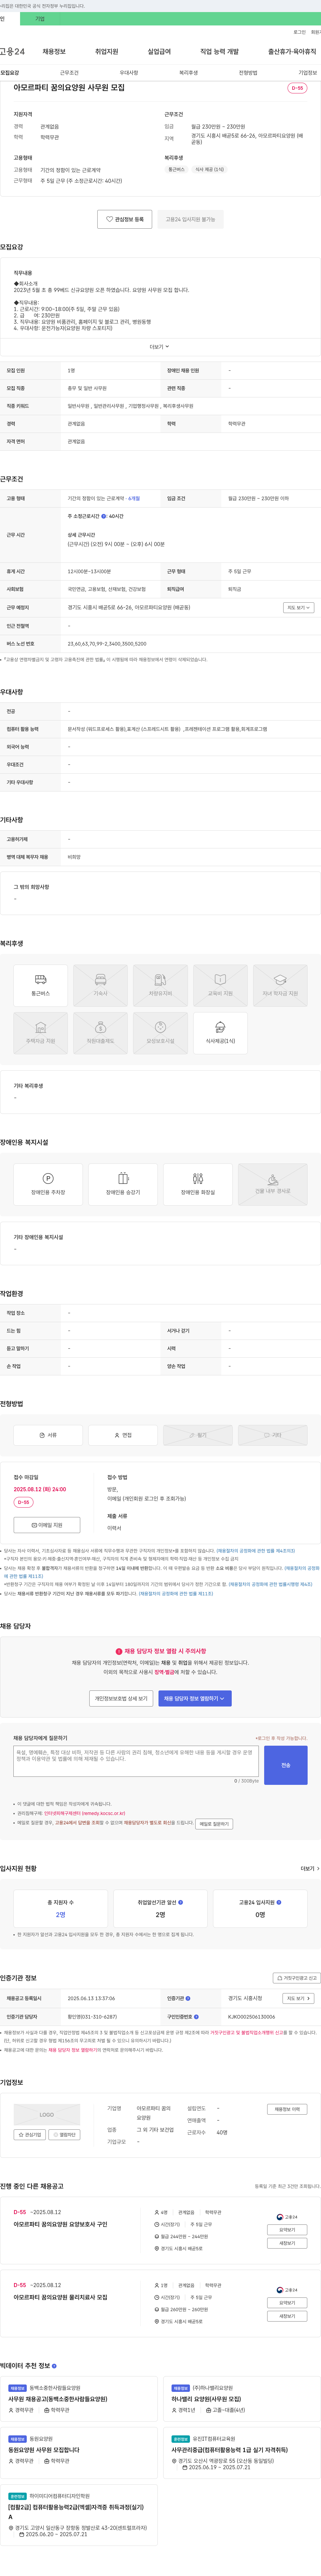Open the 직업 능력 개발 main menu
The height and width of the screenshot is (2576, 321).
click(219, 51)
